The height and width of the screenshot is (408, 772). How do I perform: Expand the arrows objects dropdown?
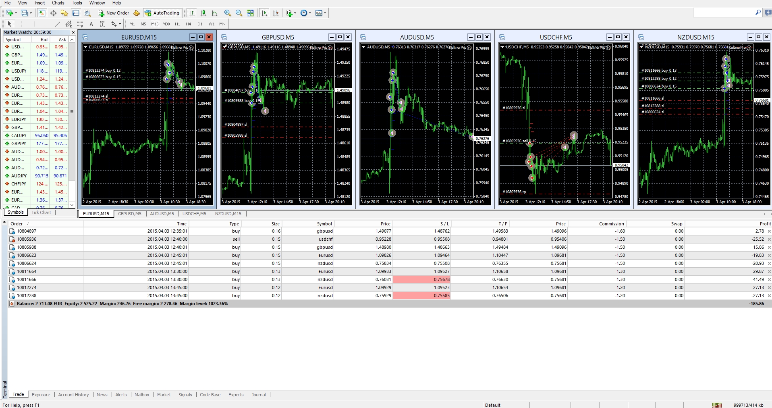click(x=120, y=24)
